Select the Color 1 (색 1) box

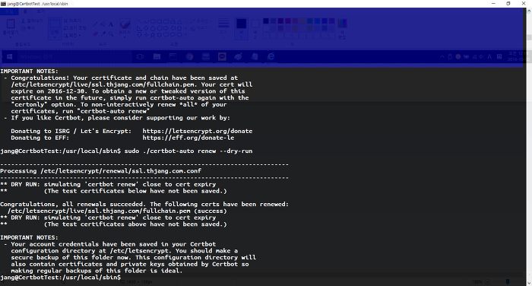tap(241, 28)
